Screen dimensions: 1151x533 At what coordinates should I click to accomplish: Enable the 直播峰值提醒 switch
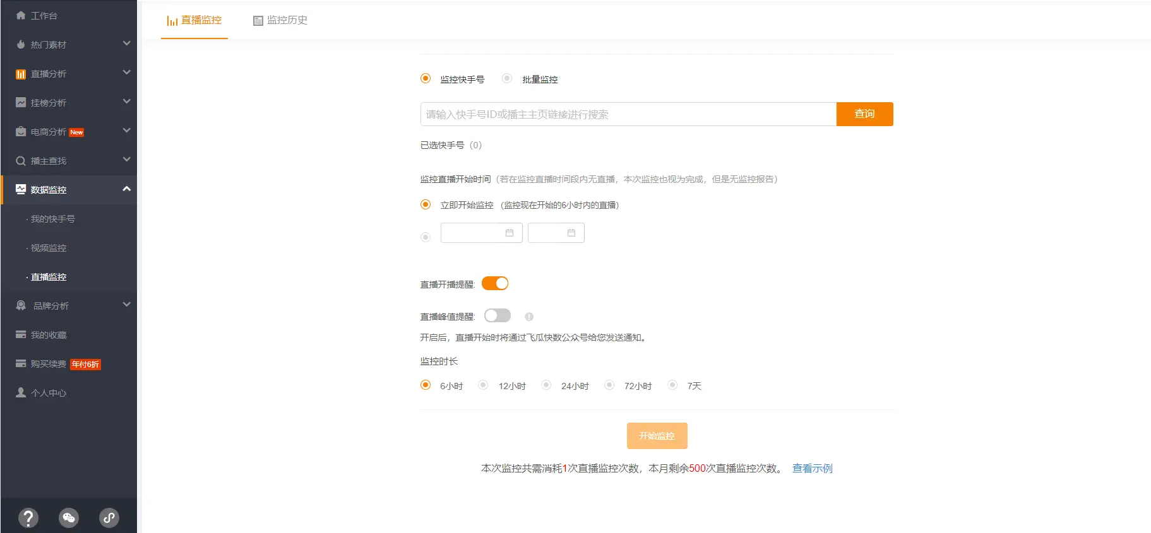498,315
